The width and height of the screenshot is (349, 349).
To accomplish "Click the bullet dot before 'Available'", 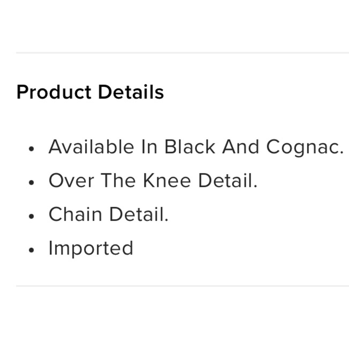I will [x=32, y=149].
